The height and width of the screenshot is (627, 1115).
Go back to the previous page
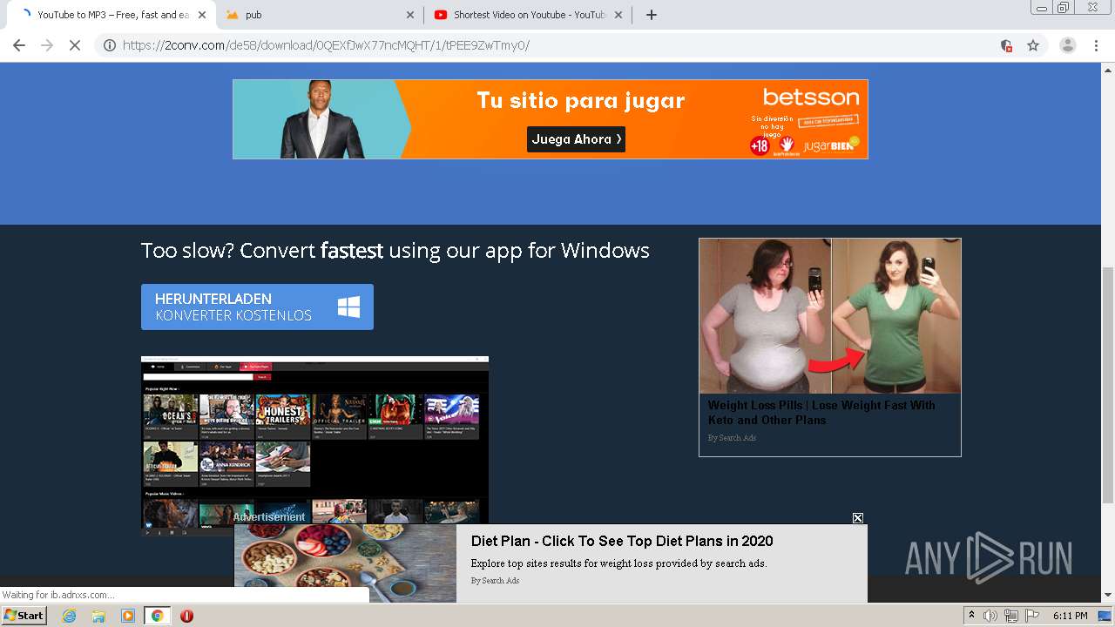[x=19, y=45]
